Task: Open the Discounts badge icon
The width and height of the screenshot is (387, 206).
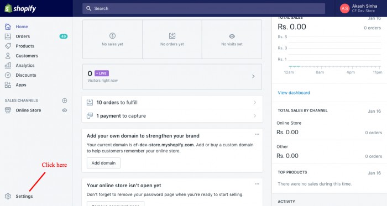Action: coord(8,75)
